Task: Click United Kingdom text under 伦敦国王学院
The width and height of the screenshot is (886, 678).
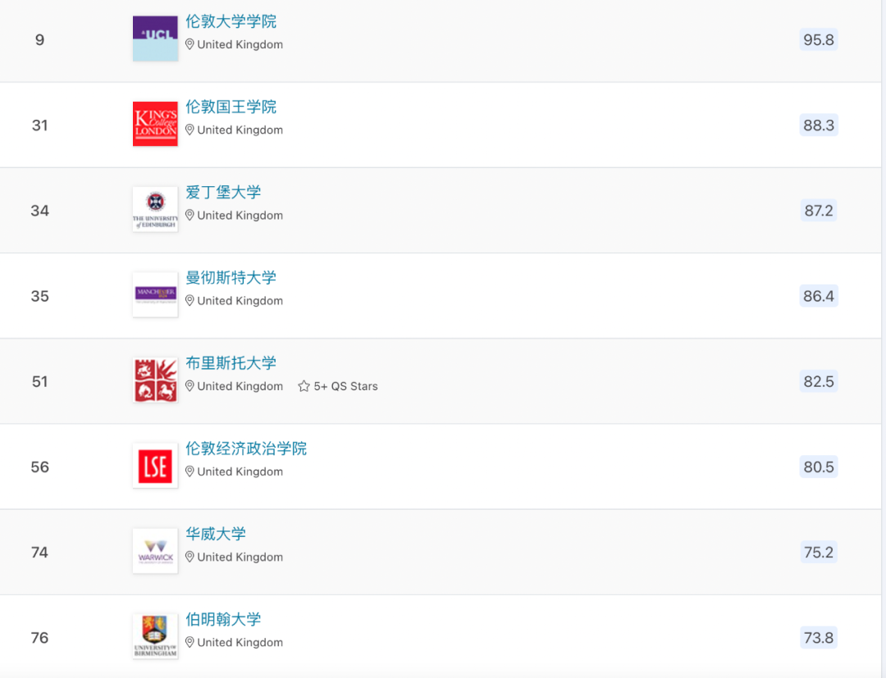Action: [x=240, y=130]
